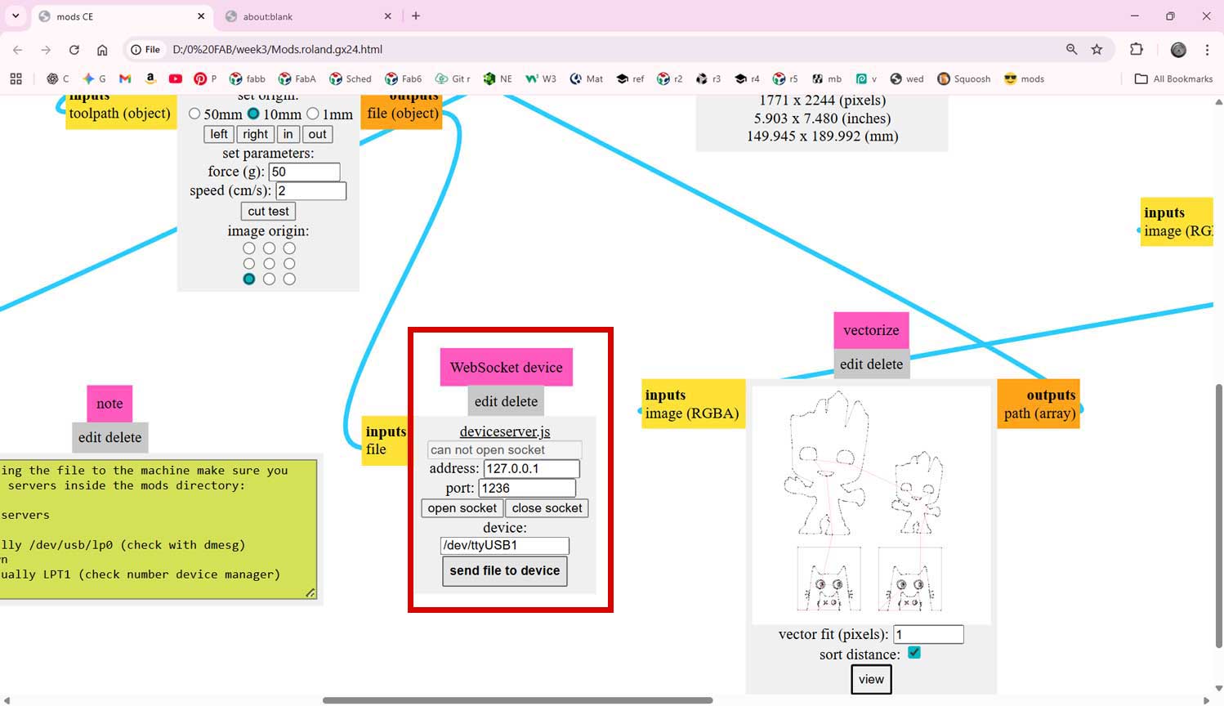
Task: Open the deviceserver.js link
Action: pyautogui.click(x=505, y=431)
